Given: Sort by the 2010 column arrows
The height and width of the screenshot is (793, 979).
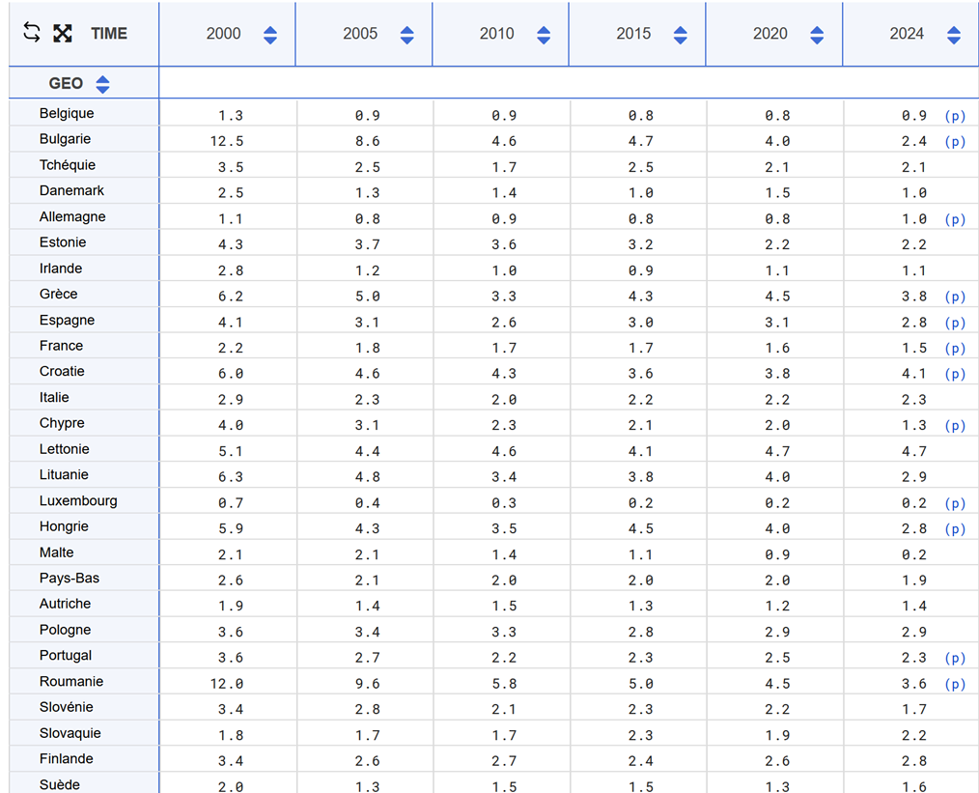Looking at the screenshot, I should click(x=544, y=35).
